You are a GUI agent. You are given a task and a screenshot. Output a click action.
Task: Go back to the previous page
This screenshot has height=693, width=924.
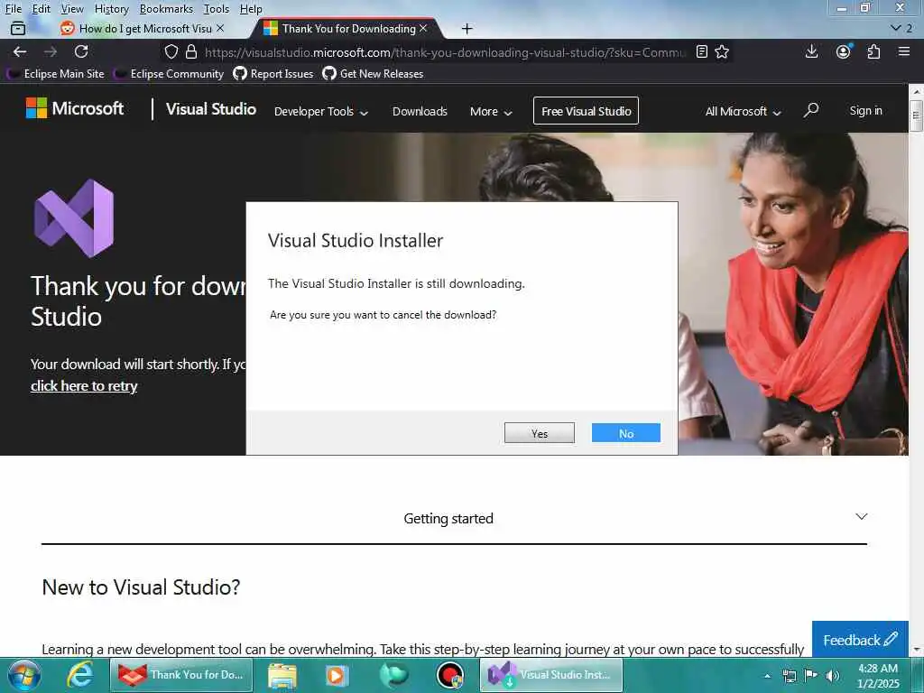pyautogui.click(x=20, y=51)
